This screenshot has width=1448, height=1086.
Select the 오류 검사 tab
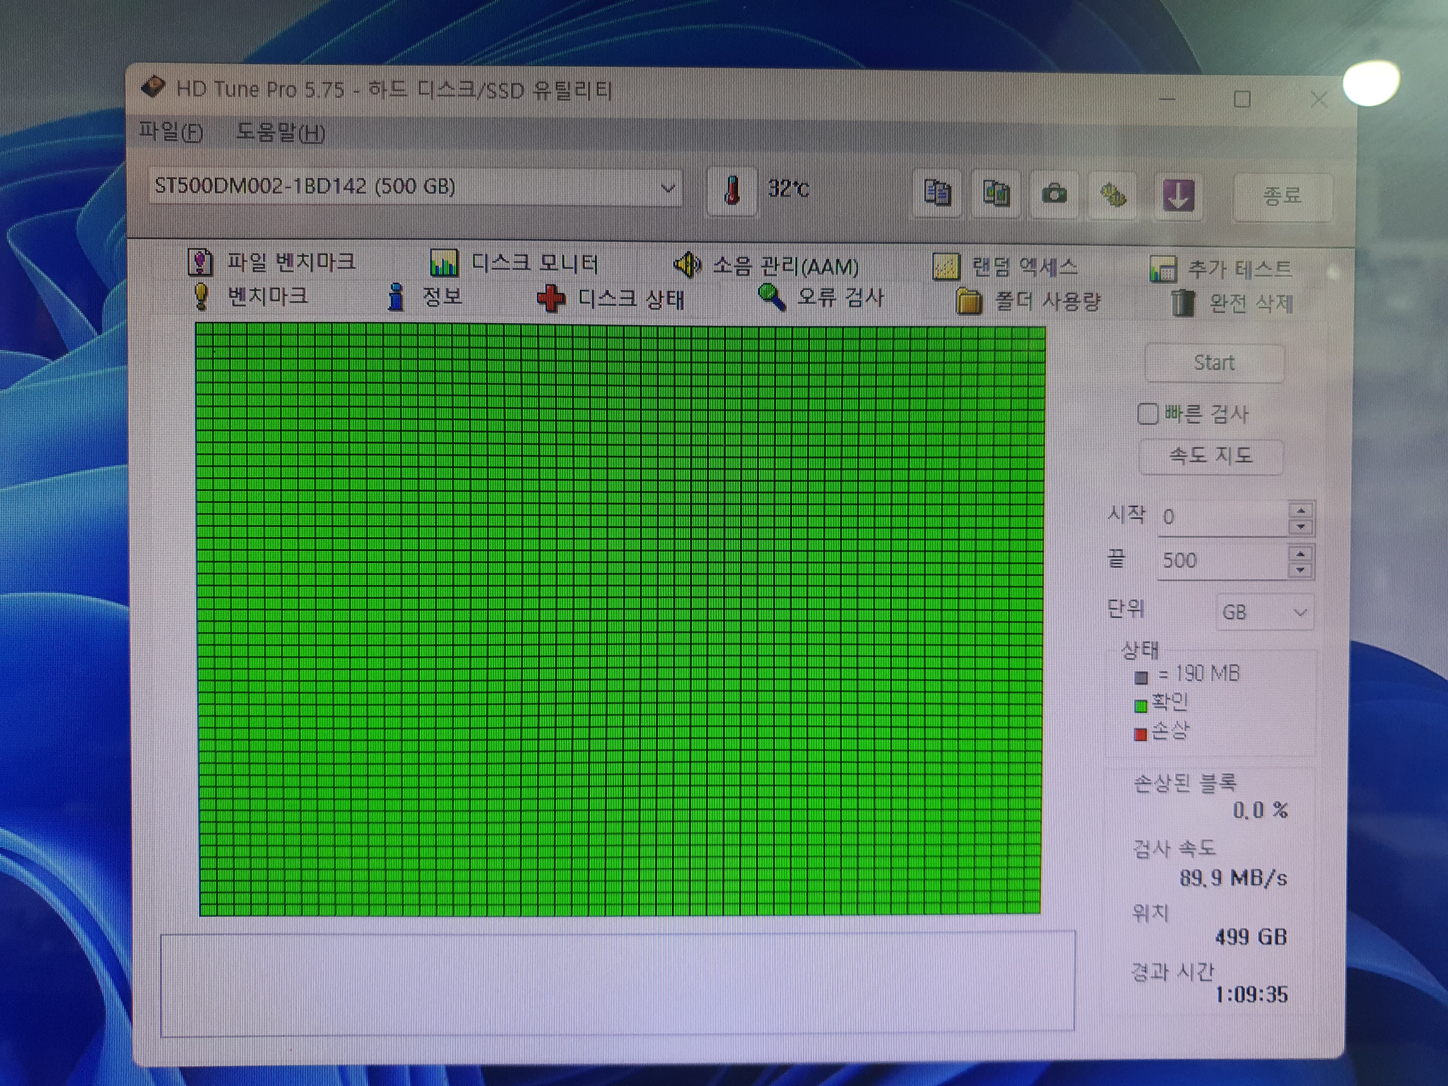pyautogui.click(x=821, y=298)
